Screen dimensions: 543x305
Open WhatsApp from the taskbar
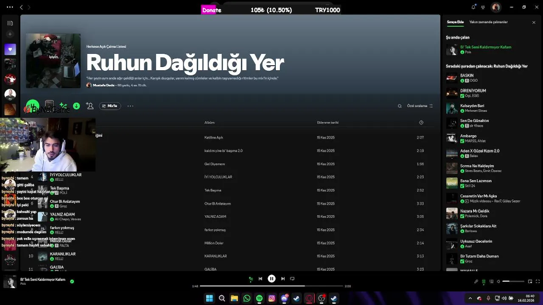[247, 298]
